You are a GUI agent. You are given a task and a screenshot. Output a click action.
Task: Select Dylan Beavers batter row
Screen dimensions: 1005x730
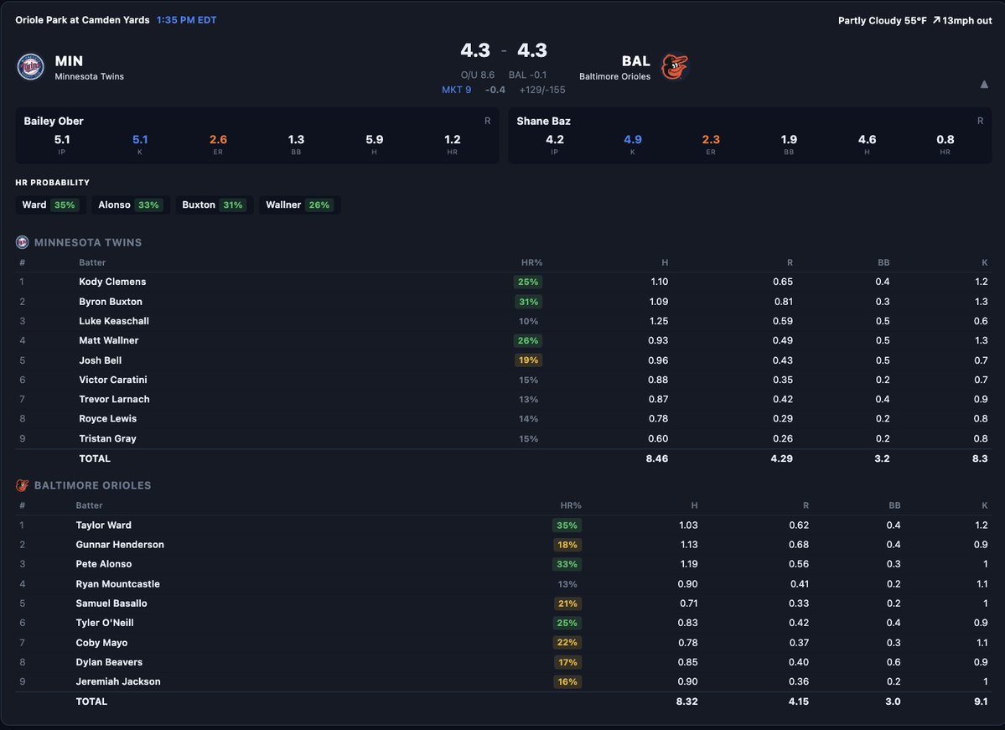pyautogui.click(x=503, y=662)
